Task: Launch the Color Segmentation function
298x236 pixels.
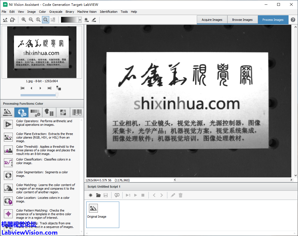Action: pos(8,175)
